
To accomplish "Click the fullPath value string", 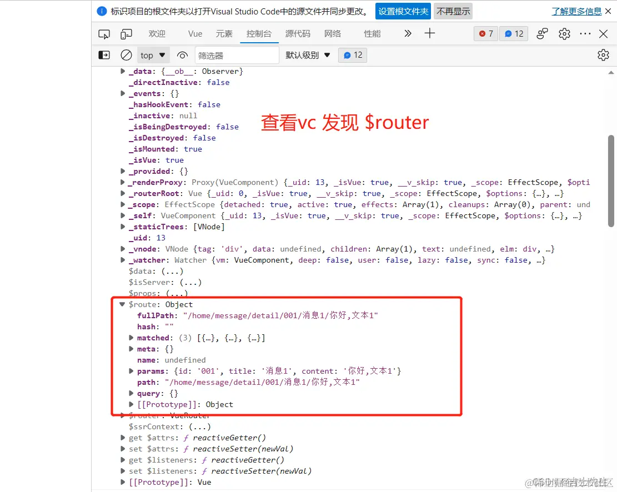I will (280, 315).
